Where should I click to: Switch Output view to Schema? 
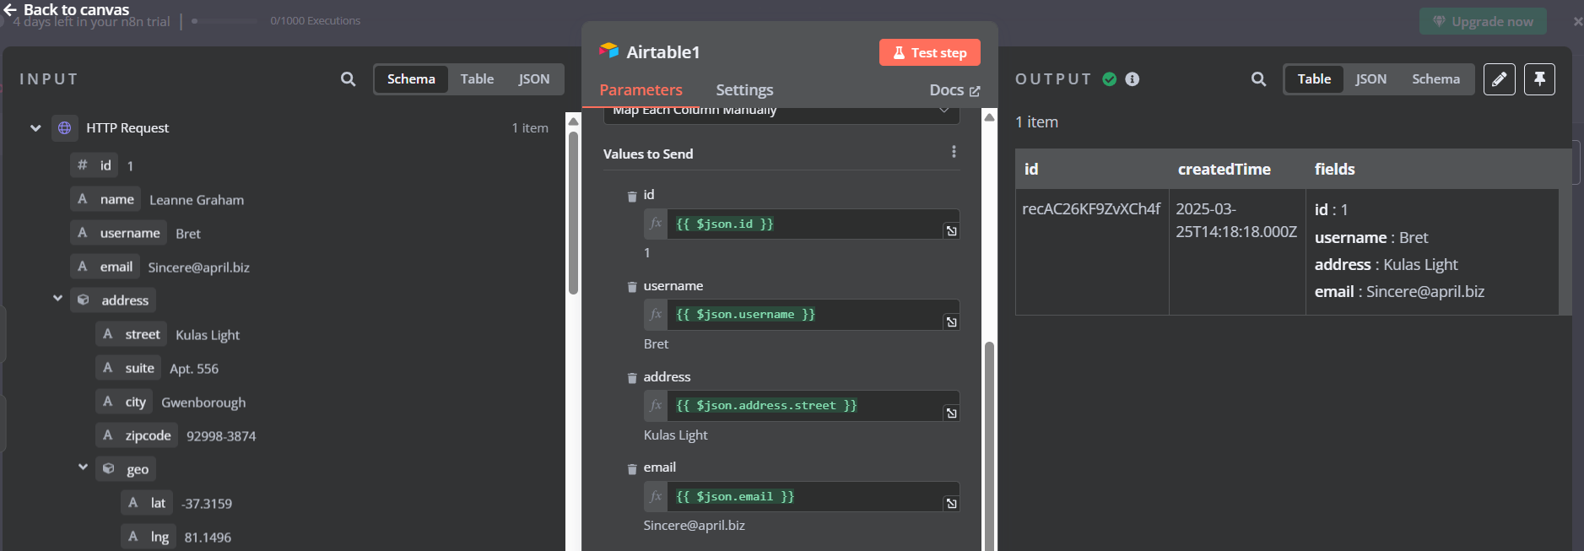[1435, 79]
